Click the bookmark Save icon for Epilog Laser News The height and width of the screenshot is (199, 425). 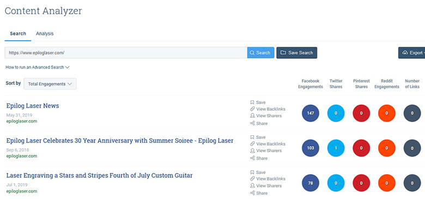pos(252,102)
